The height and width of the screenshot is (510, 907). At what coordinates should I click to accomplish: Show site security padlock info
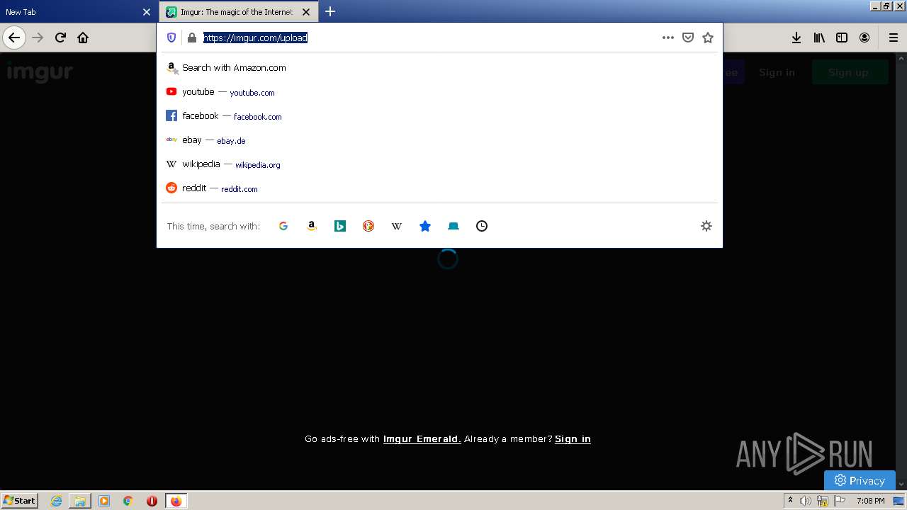191,38
